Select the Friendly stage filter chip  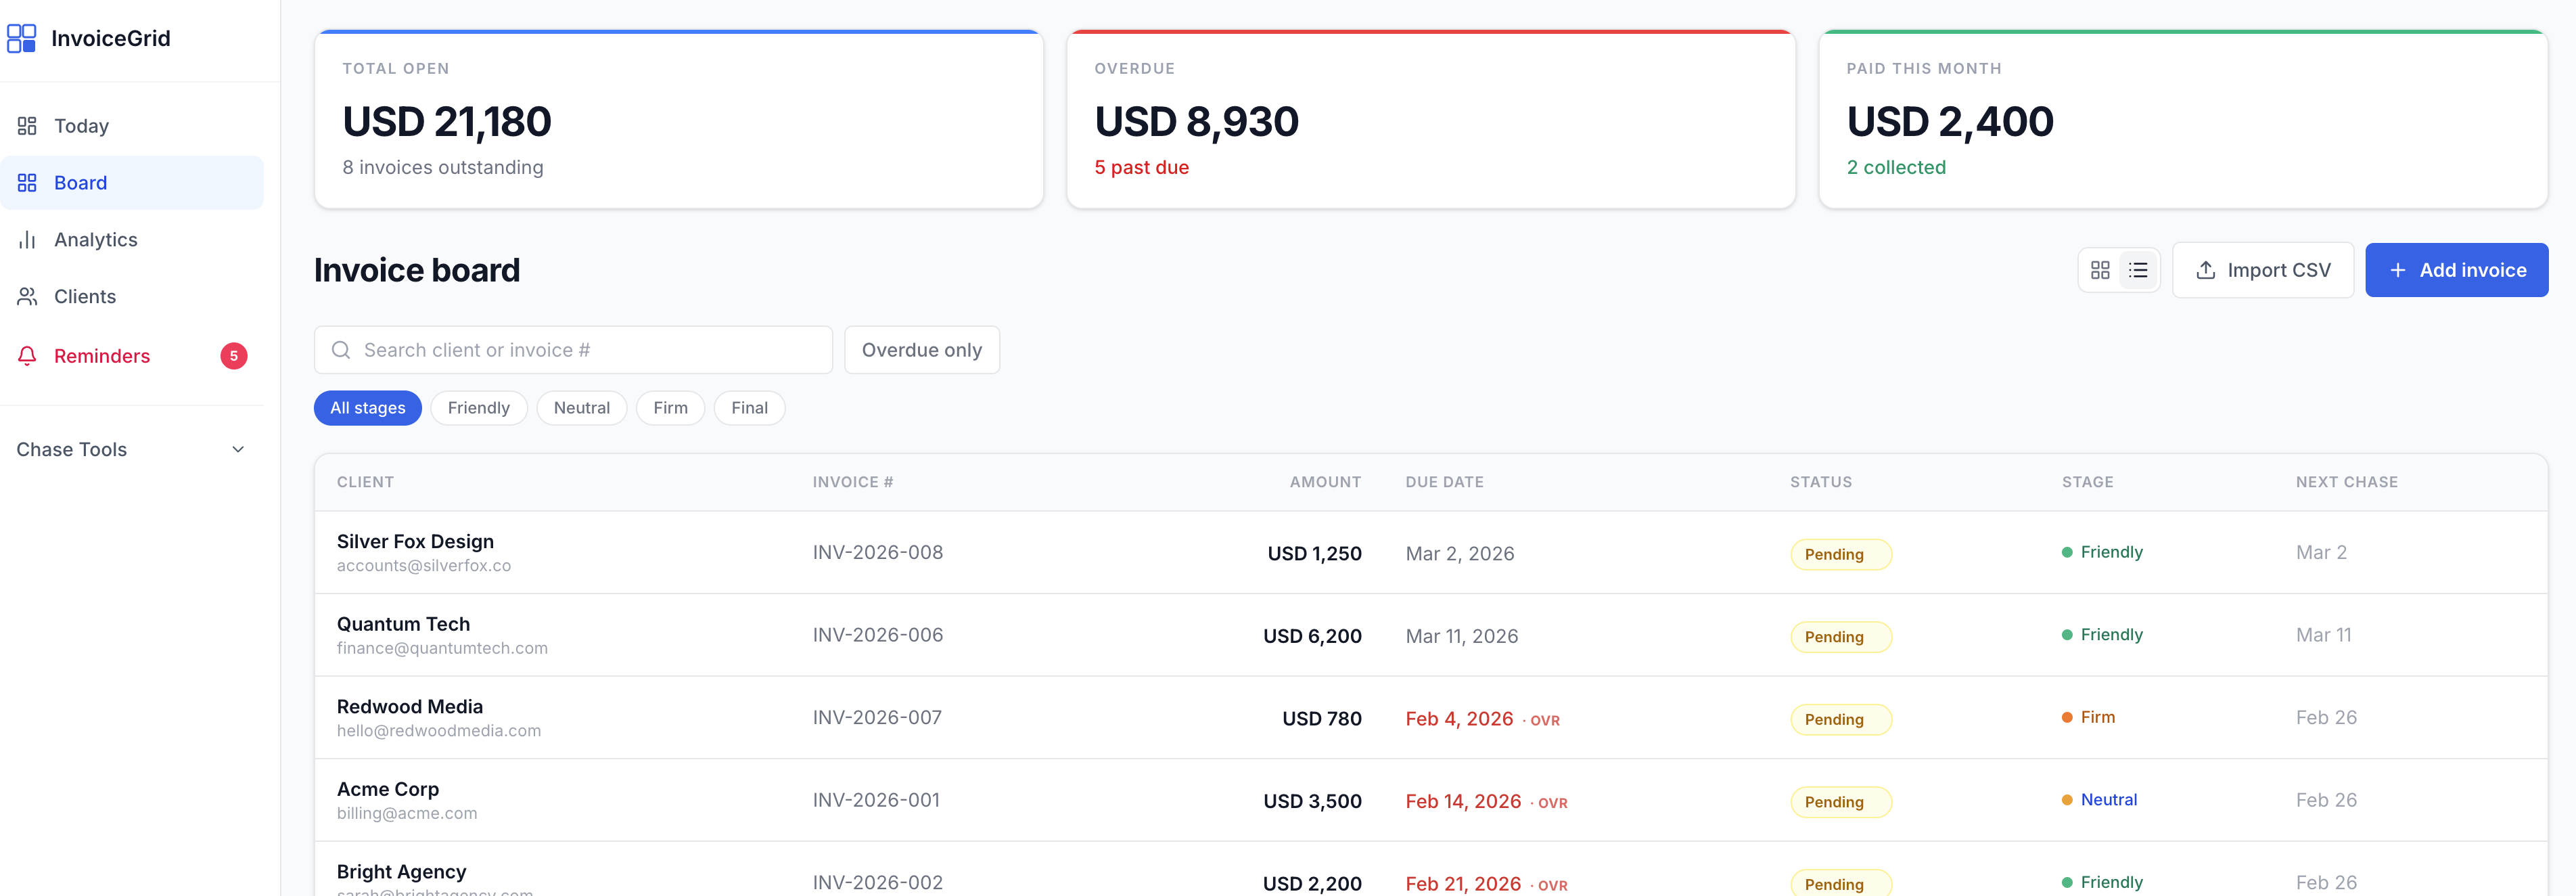478,408
